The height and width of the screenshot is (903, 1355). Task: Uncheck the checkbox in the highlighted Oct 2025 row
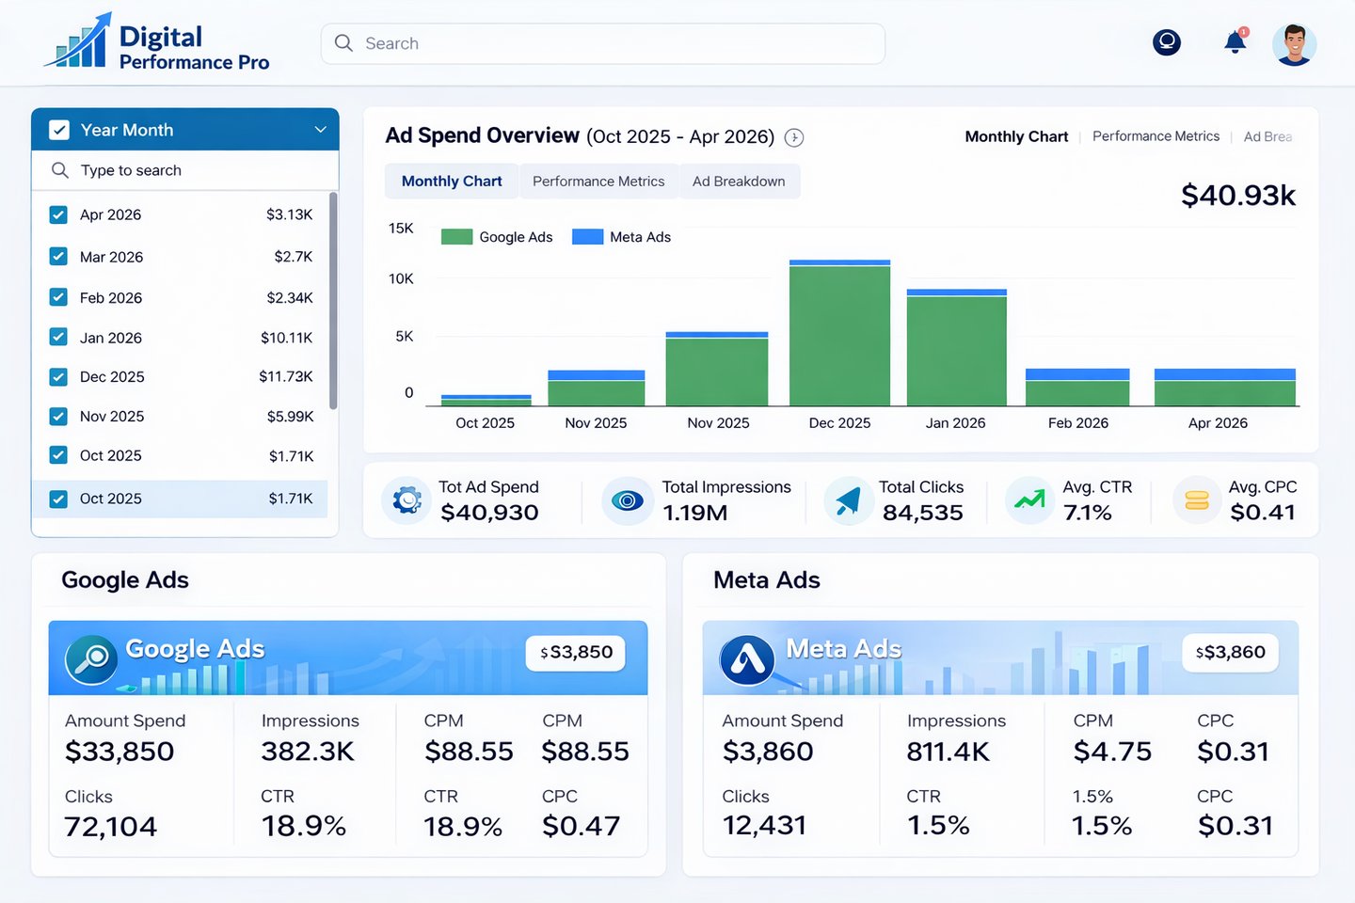58,499
